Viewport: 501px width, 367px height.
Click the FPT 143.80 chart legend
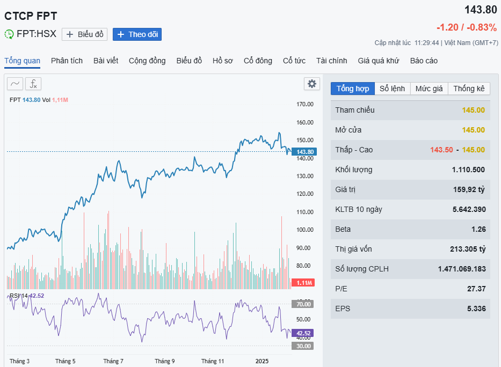25,100
